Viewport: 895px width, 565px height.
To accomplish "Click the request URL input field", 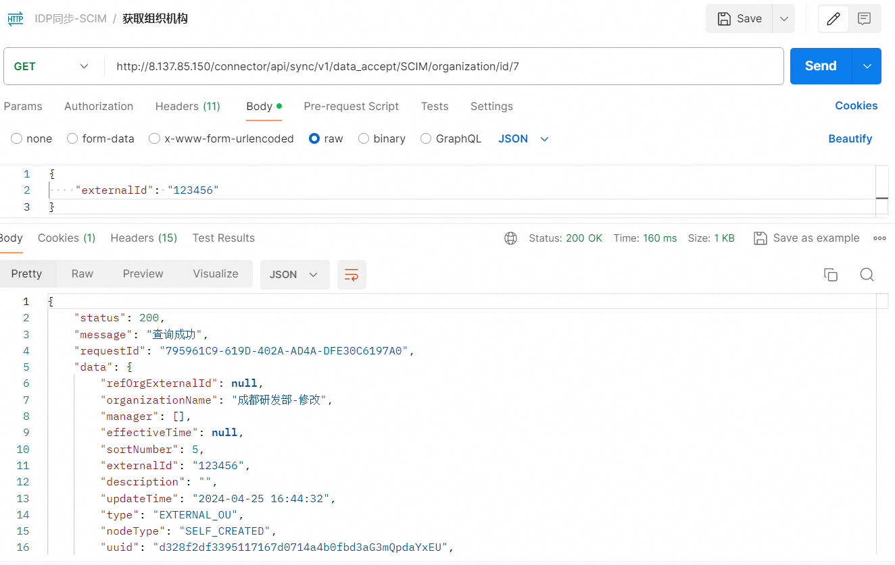I will pos(444,66).
